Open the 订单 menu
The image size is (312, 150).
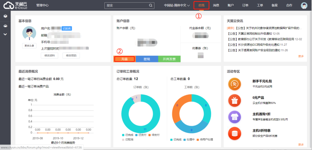pyautogui.click(x=245, y=5)
